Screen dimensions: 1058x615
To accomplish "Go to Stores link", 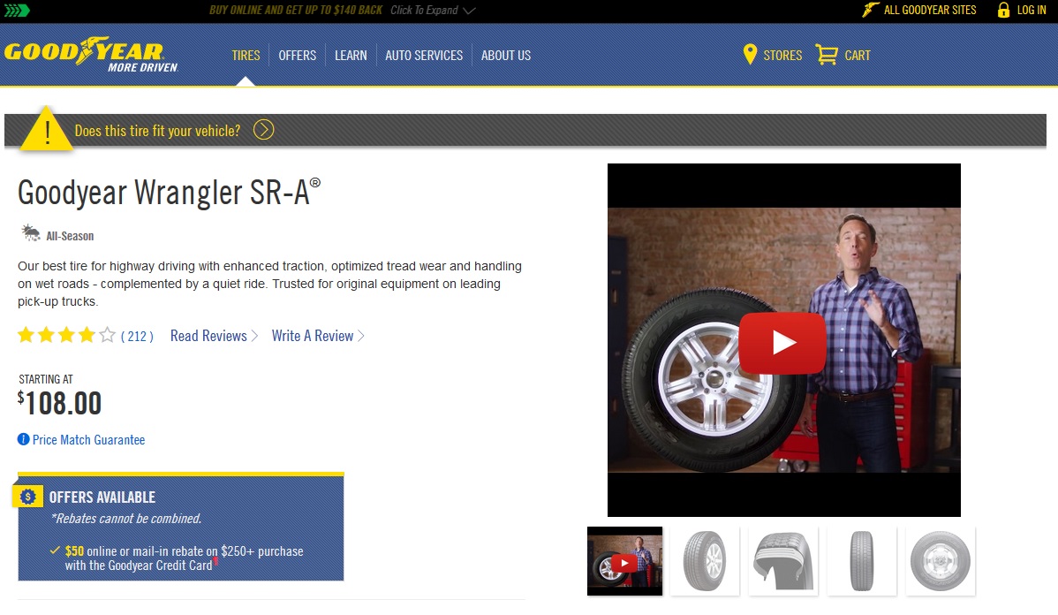I will (782, 56).
